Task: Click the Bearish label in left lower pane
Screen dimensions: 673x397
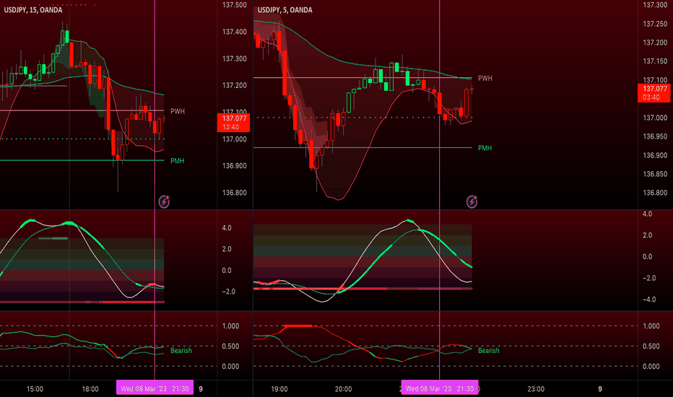Action: tap(181, 350)
